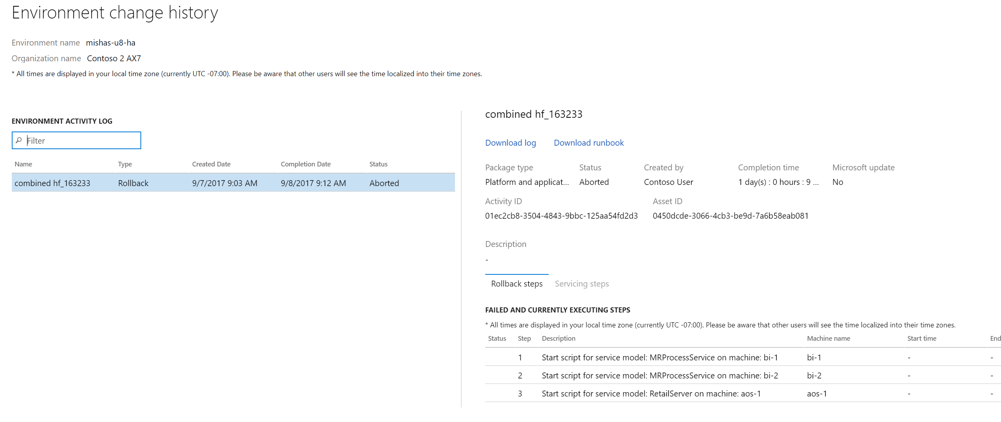1001x422 pixels.
Task: Open the Download runbook link
Action: [588, 143]
